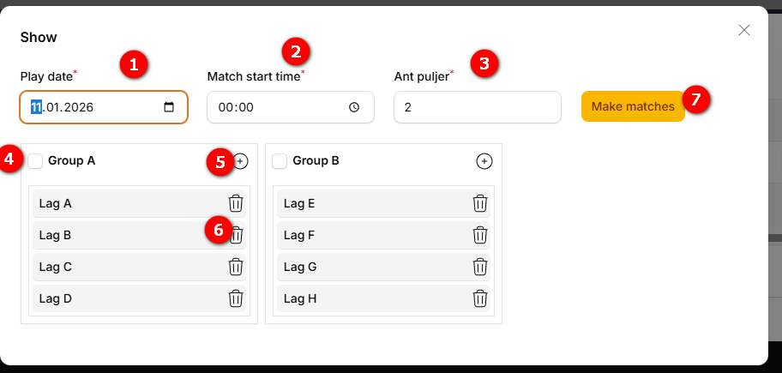Remove Lag G using trash icon
This screenshot has width=782, height=373.
480,267
